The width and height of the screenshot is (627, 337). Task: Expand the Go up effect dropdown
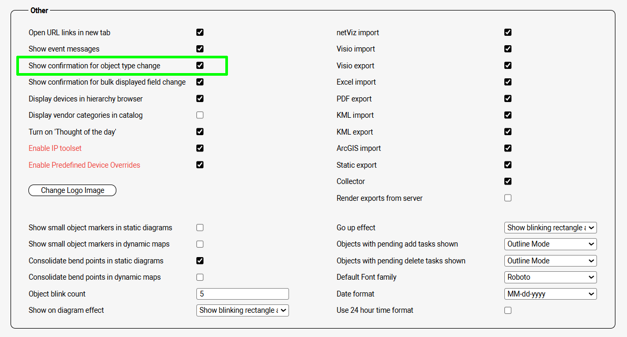(550, 228)
